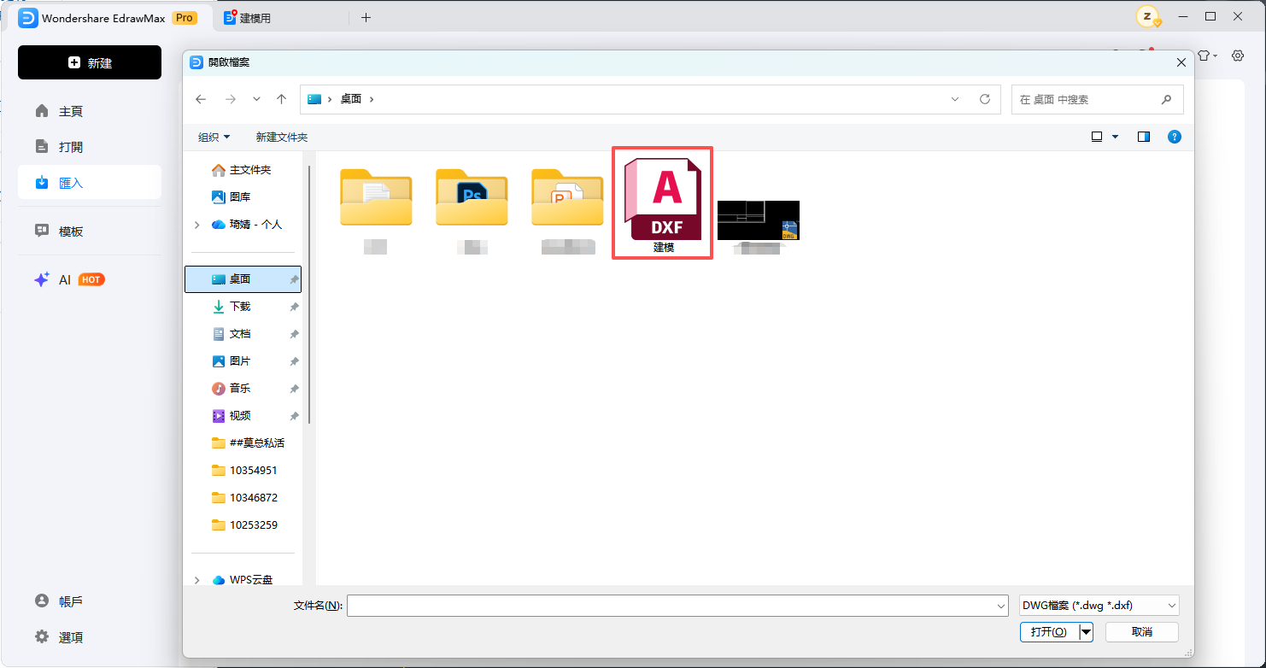The height and width of the screenshot is (668, 1266).
Task: Click the 打开 button
Action: coord(1049,632)
